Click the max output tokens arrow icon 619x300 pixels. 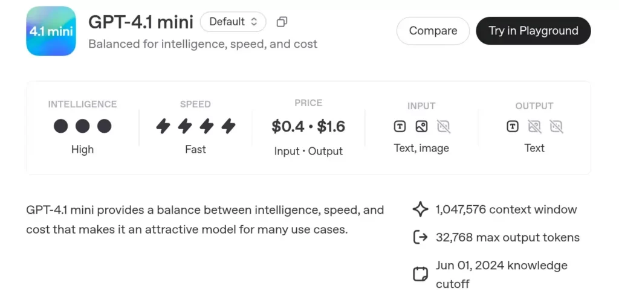click(x=420, y=237)
